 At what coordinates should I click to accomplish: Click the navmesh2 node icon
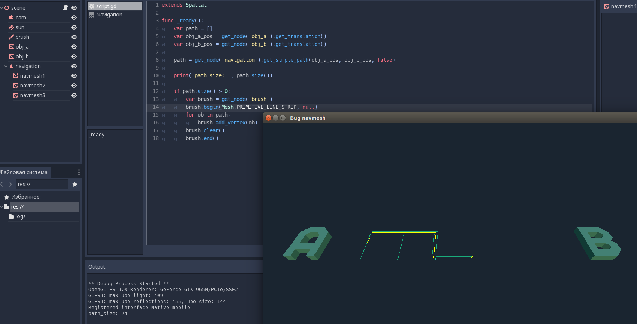point(16,86)
